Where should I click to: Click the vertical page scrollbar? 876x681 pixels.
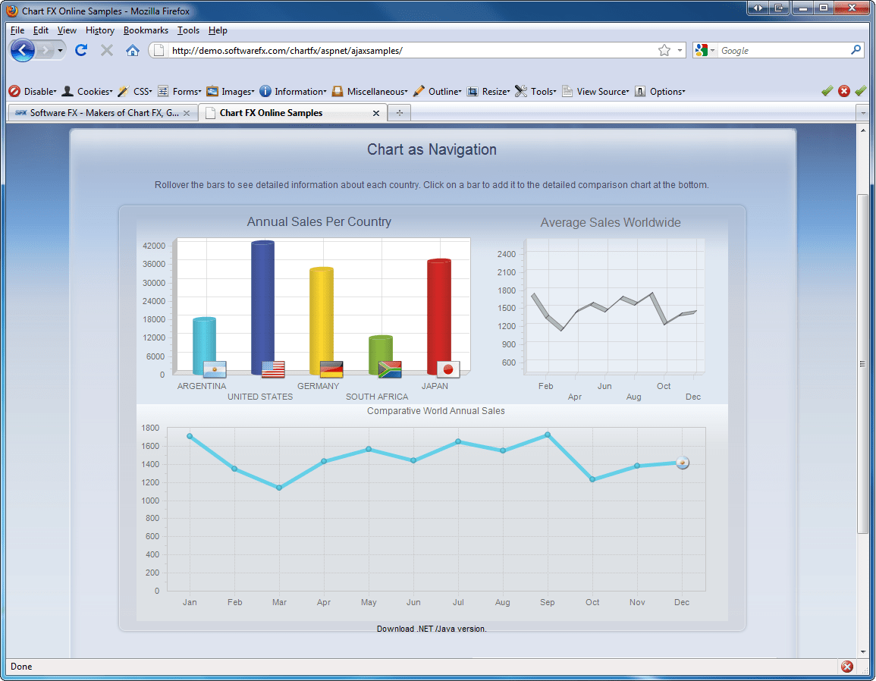pyautogui.click(x=862, y=362)
